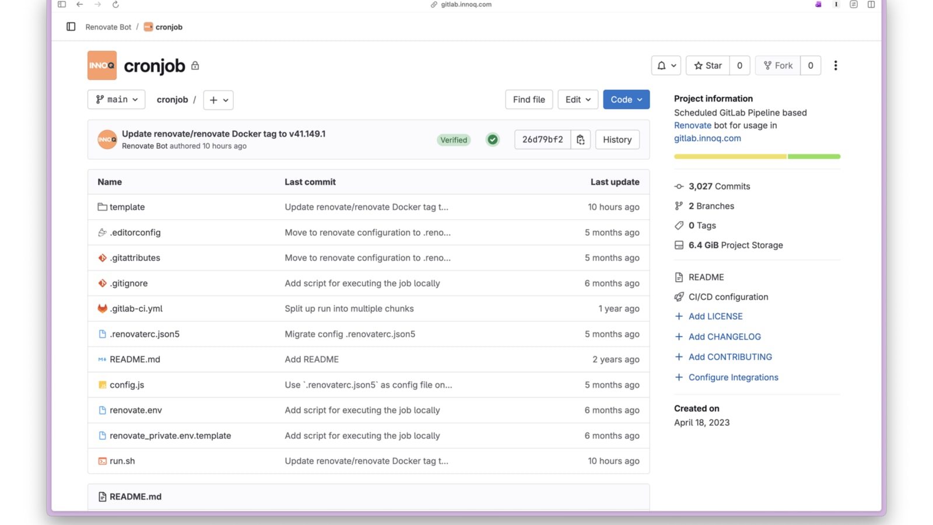This screenshot has height=525, width=933.
Task: Open Renovate Bot breadcrumb link
Action: 108,27
